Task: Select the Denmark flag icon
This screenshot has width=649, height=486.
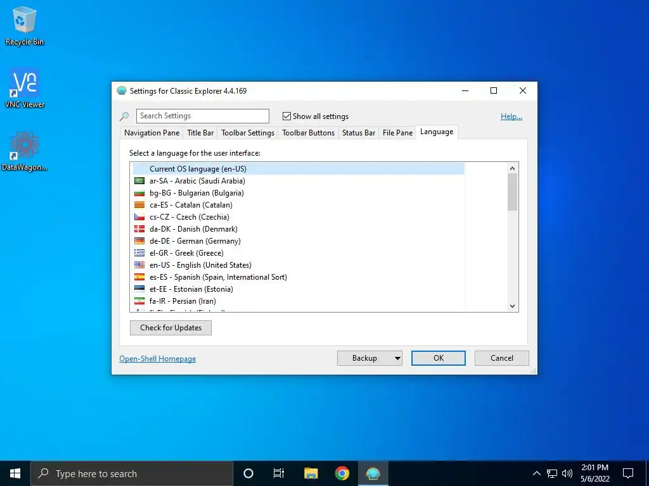Action: 139,229
